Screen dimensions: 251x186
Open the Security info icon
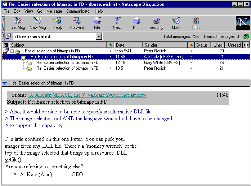tap(156, 23)
